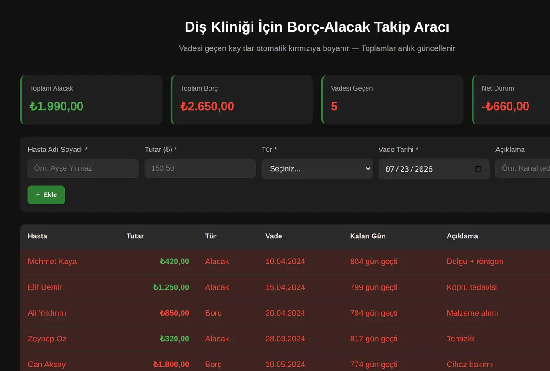Click due date 20.04.2024
Viewport: 550px width, 371px height.
[x=285, y=313]
